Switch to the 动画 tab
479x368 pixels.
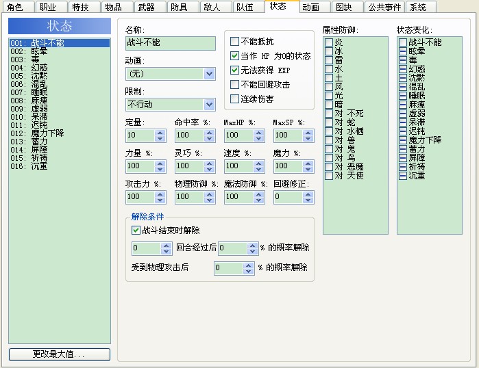pos(315,7)
